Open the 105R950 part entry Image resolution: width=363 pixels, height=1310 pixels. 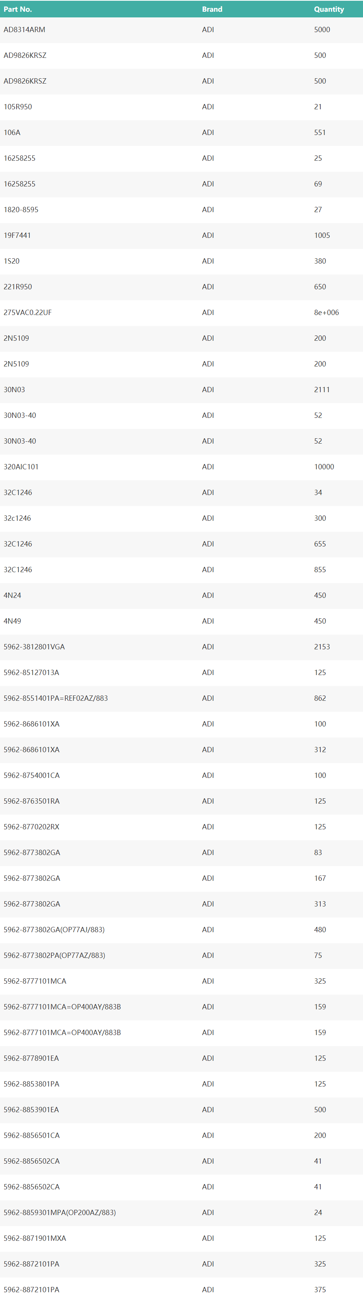click(x=18, y=107)
